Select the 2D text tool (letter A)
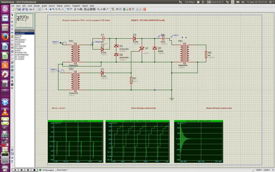 tap(12, 80)
